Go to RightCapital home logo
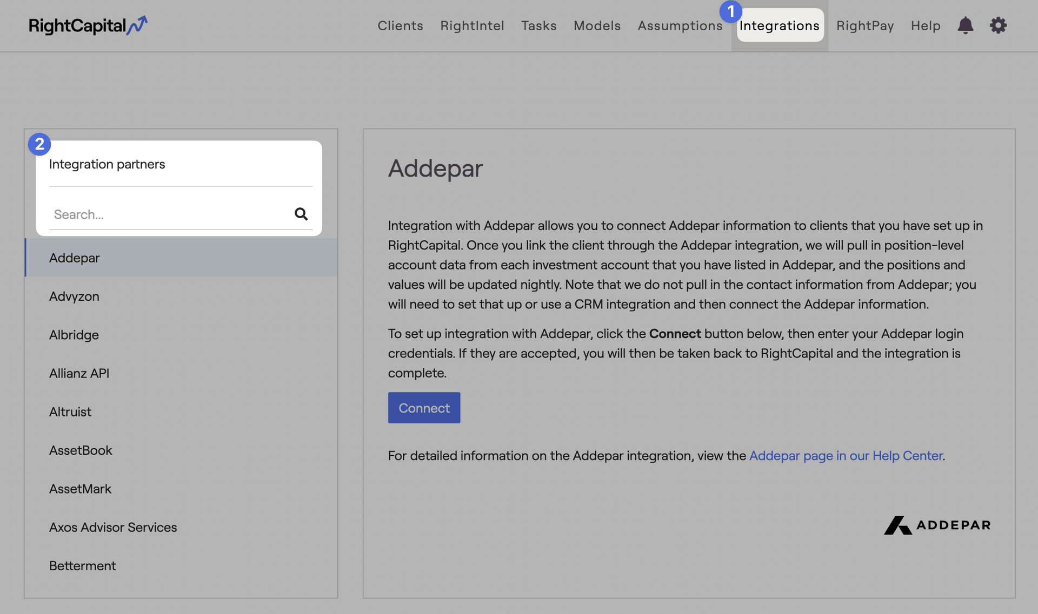This screenshot has width=1038, height=614. tap(88, 25)
